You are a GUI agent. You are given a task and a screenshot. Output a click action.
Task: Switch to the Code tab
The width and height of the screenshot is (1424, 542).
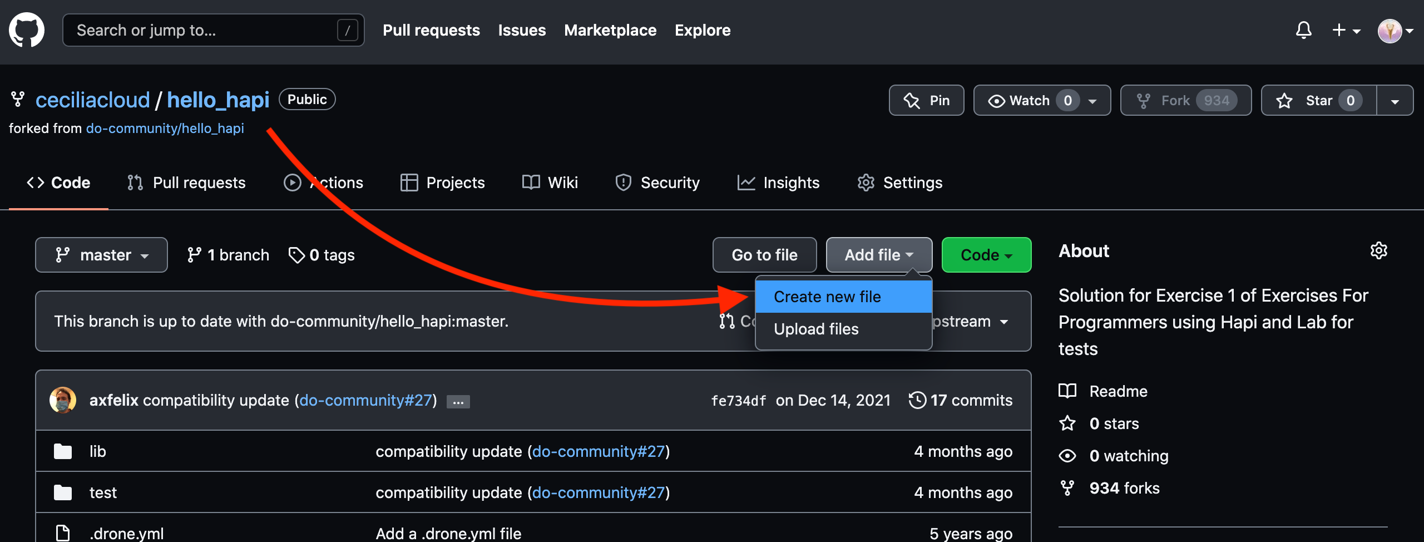click(x=58, y=183)
